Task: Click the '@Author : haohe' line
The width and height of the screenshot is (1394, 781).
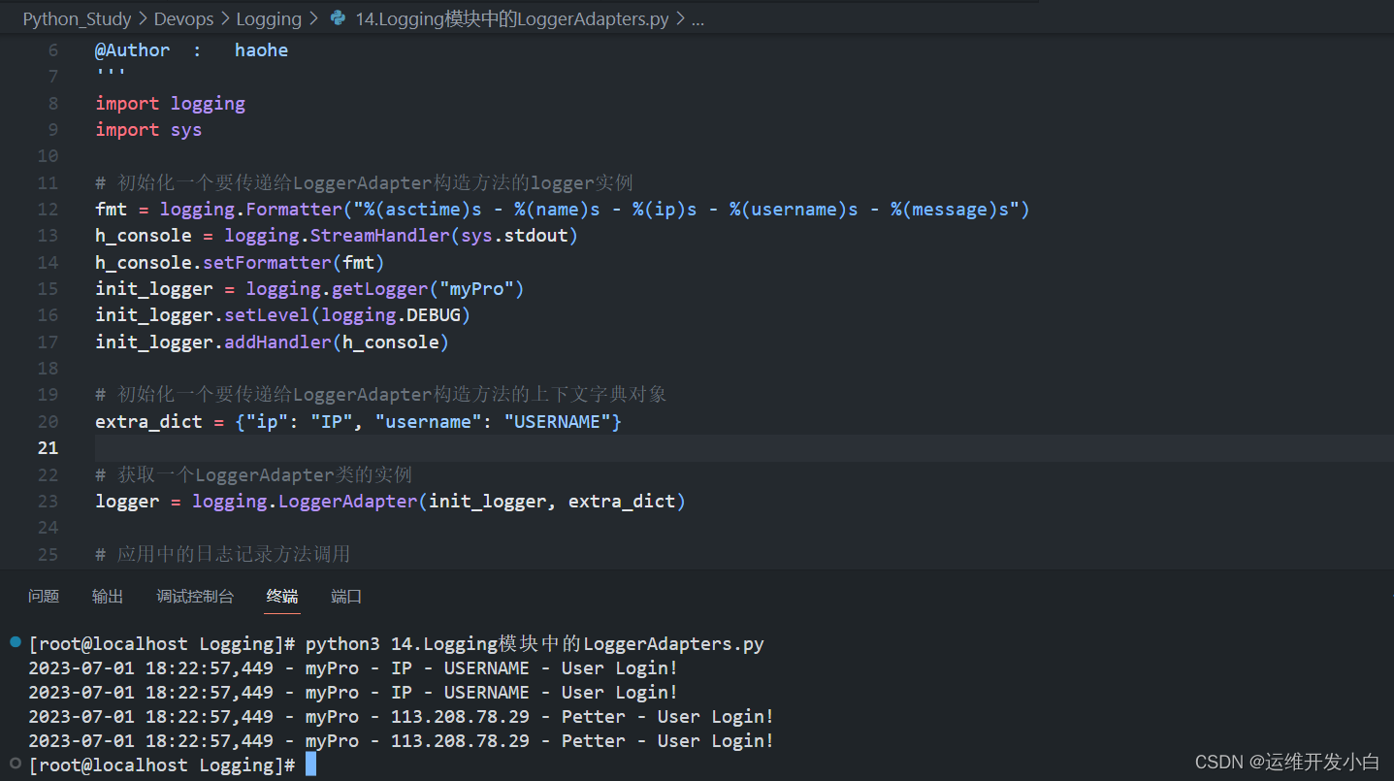Action: [191, 50]
